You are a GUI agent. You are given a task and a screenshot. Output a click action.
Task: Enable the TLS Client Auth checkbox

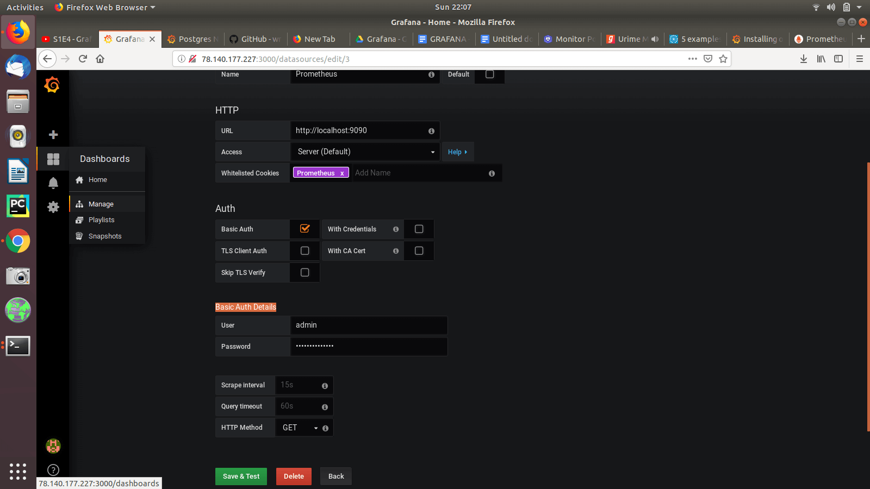click(305, 251)
